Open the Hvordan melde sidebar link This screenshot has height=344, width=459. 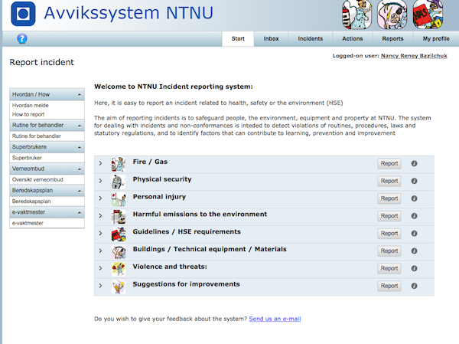[31, 105]
